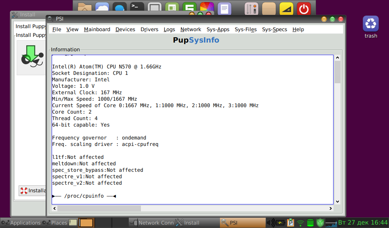389x228 pixels.
Task: Click the vertical scrollbar down arrow
Action: coord(337,201)
